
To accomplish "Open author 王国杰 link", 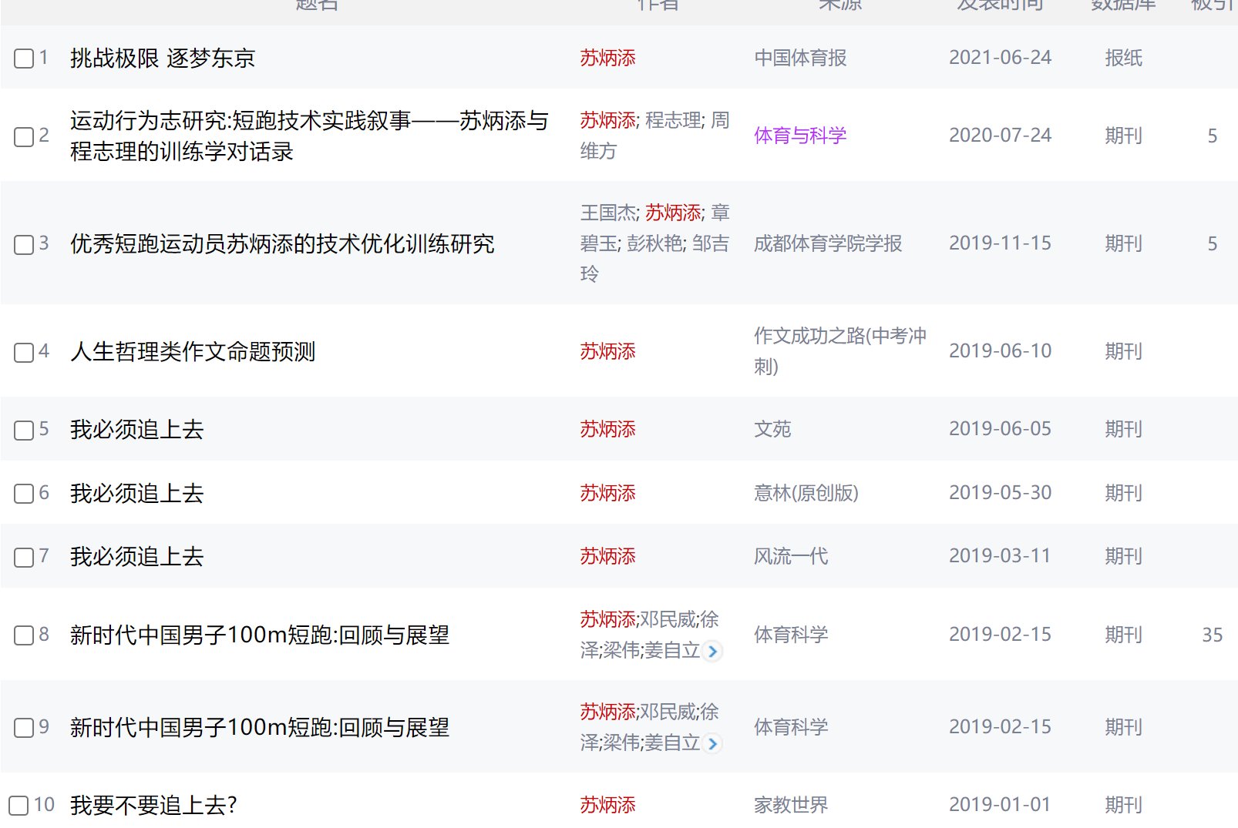I will [608, 213].
